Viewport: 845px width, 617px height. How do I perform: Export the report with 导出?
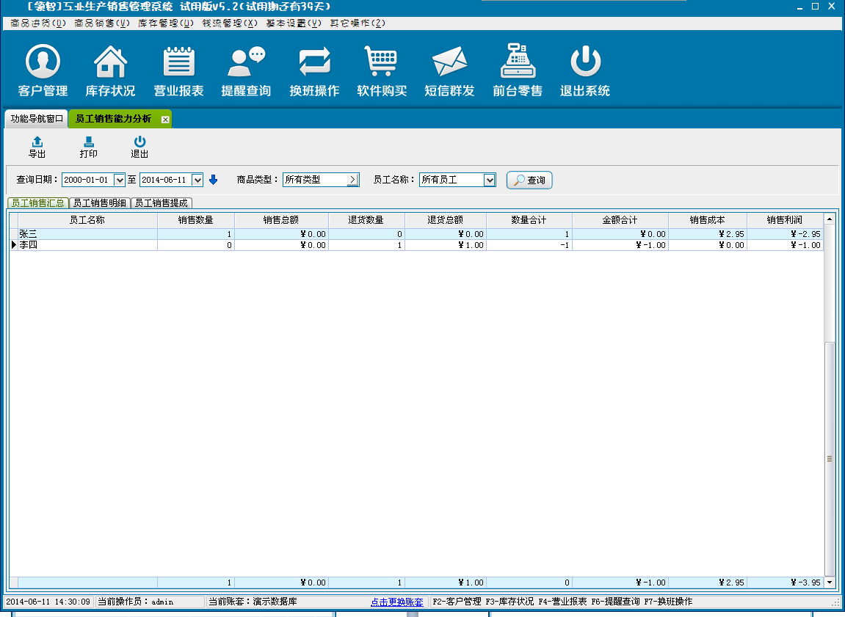(x=37, y=147)
